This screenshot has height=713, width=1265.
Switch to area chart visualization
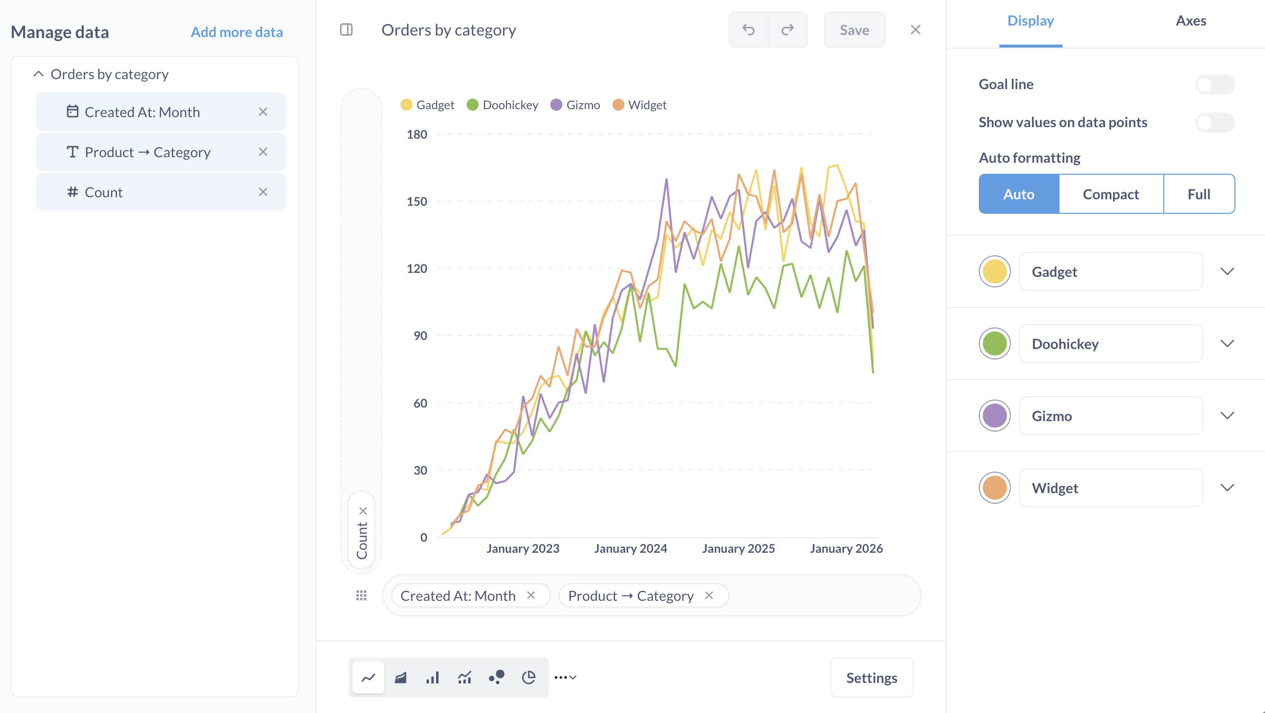coord(400,677)
